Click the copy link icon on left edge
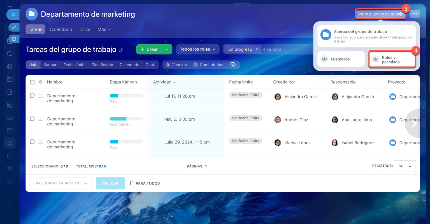 click(14, 27)
